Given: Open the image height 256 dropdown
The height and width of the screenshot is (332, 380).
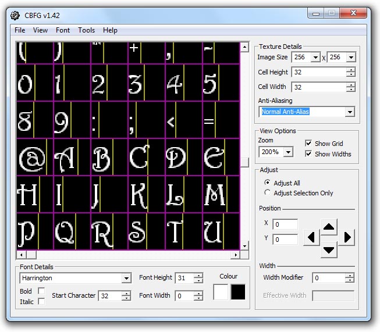Looking at the screenshot, I should tap(351, 58).
